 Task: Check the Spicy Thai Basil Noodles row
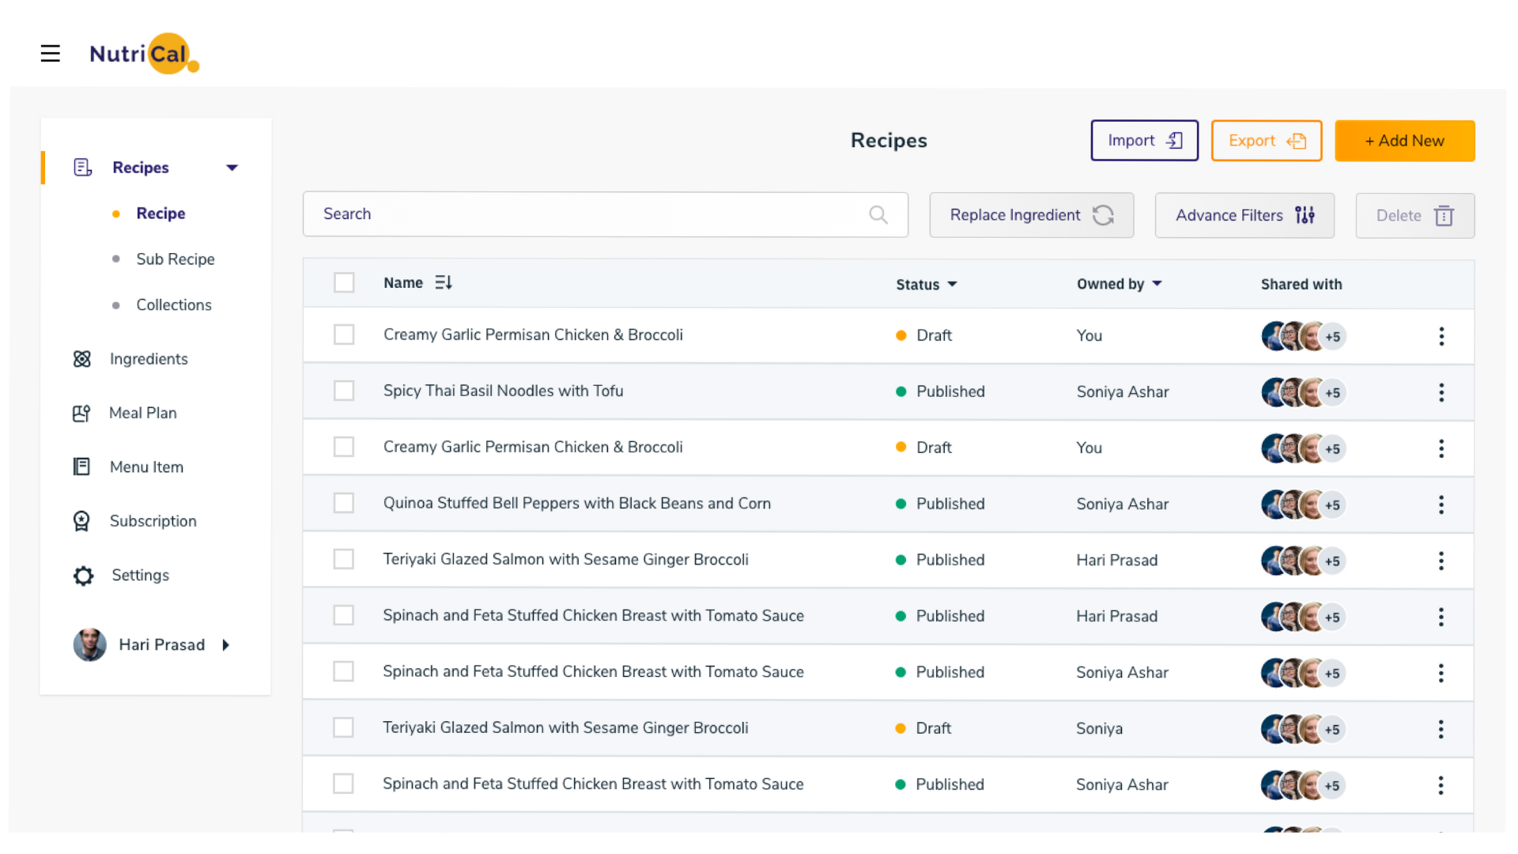(344, 391)
